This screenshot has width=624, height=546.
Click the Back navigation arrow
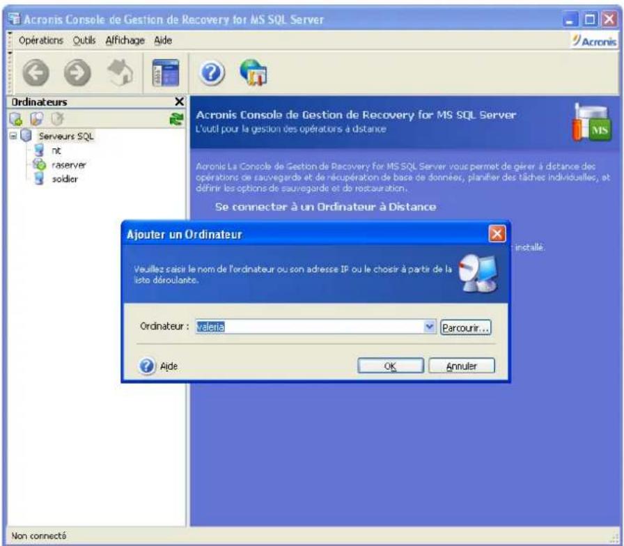tap(36, 73)
